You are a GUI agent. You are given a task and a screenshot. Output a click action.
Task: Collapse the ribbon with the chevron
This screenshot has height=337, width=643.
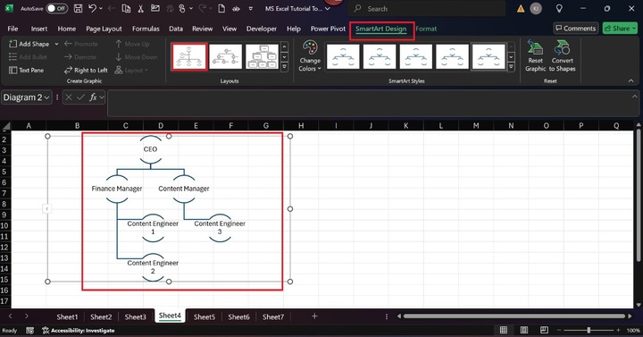click(x=630, y=80)
